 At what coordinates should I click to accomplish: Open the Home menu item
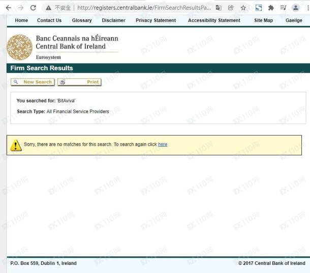(21, 20)
